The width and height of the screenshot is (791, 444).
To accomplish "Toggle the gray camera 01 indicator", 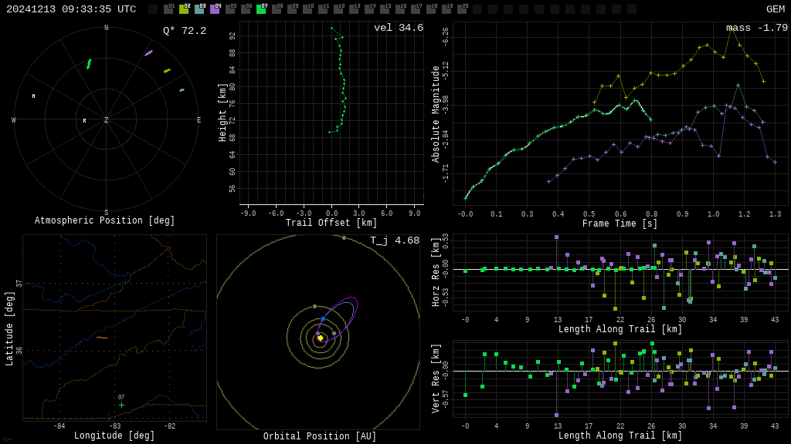I will pyautogui.click(x=168, y=9).
